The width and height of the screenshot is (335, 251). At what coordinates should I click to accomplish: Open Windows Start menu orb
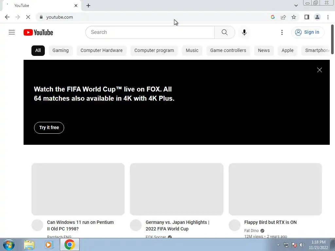coord(9,244)
